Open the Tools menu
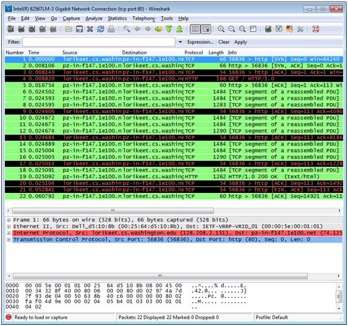 point(167,19)
